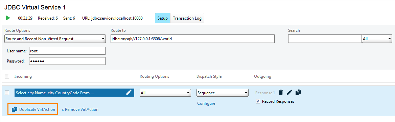Edit Response 1 with pencil icon
This screenshot has width=395, height=122.
289,92
